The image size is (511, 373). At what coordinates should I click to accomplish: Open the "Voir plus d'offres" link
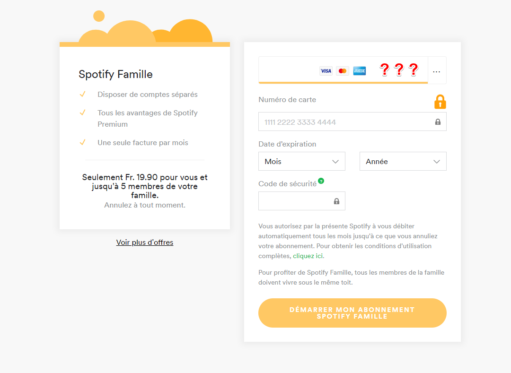[145, 243]
